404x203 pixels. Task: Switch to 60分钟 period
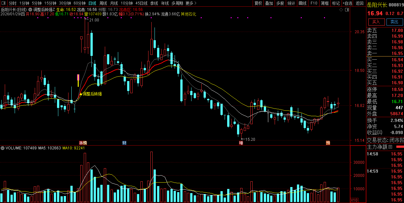(80, 3)
